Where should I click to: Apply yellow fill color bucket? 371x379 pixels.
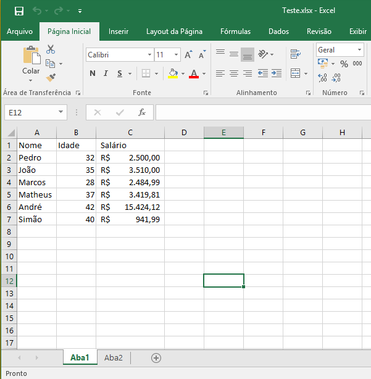point(173,73)
